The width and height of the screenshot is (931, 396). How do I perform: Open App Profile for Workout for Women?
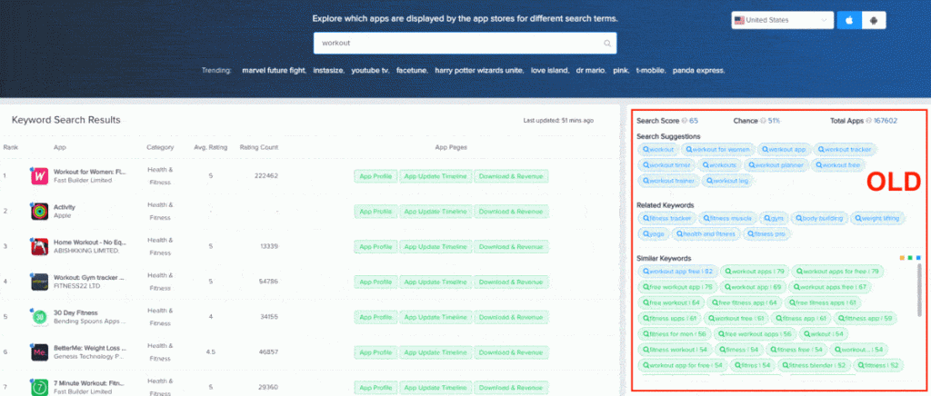pyautogui.click(x=375, y=177)
